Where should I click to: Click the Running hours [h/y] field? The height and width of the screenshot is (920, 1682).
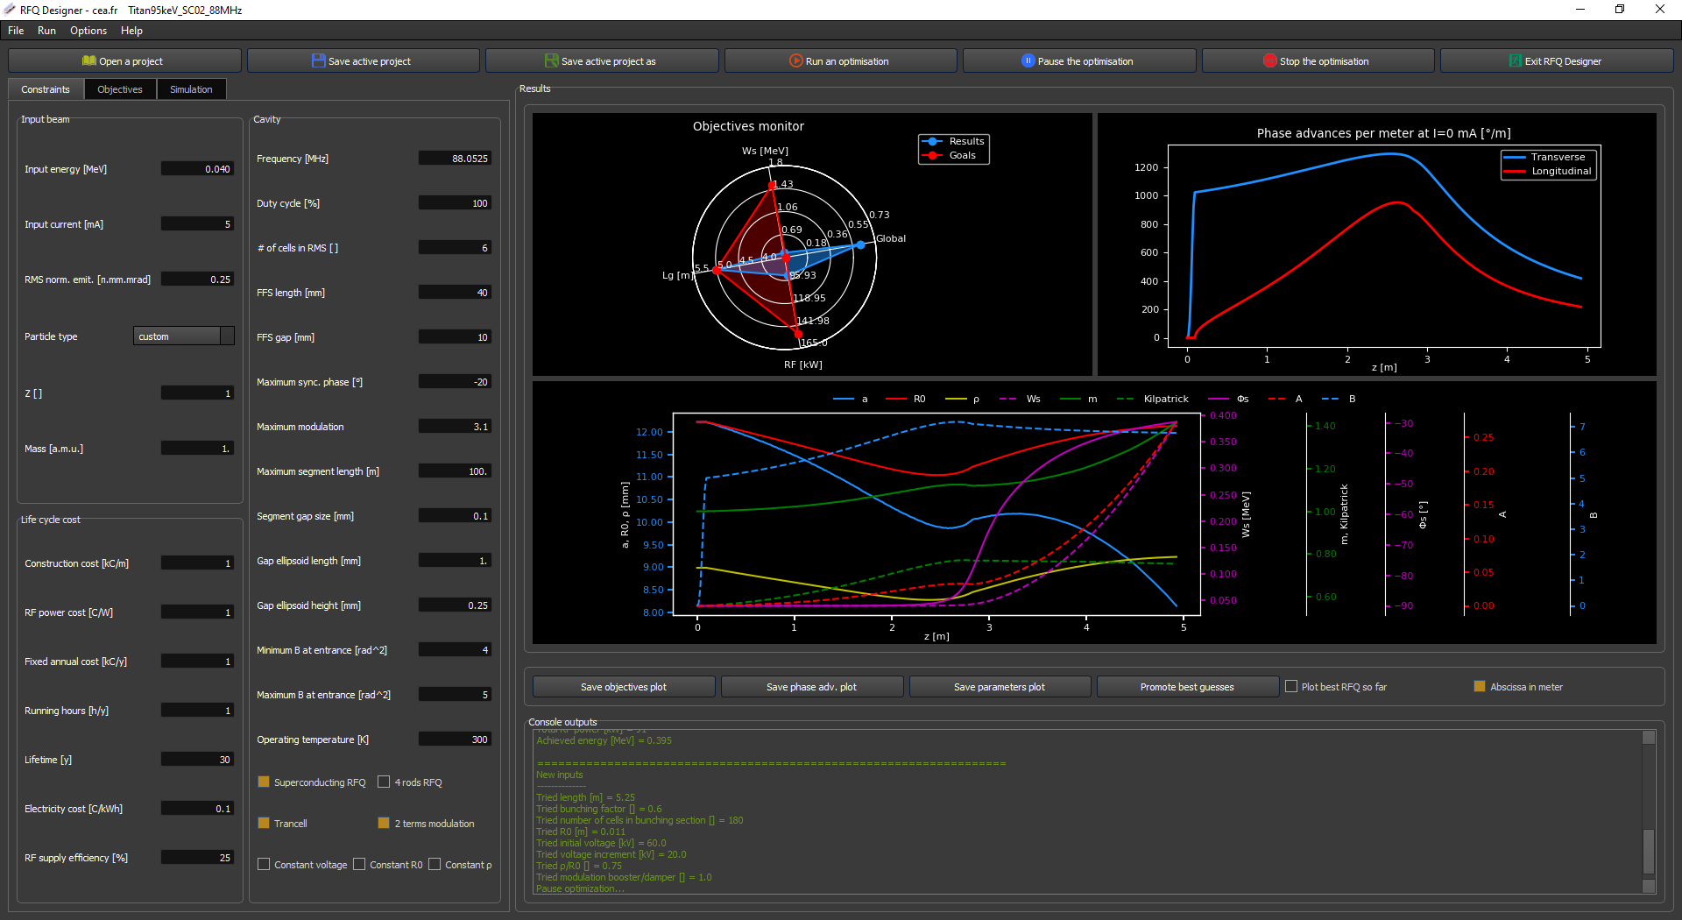coord(198,711)
